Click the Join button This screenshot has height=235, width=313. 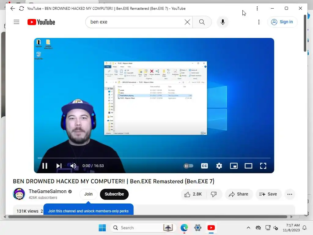88,194
